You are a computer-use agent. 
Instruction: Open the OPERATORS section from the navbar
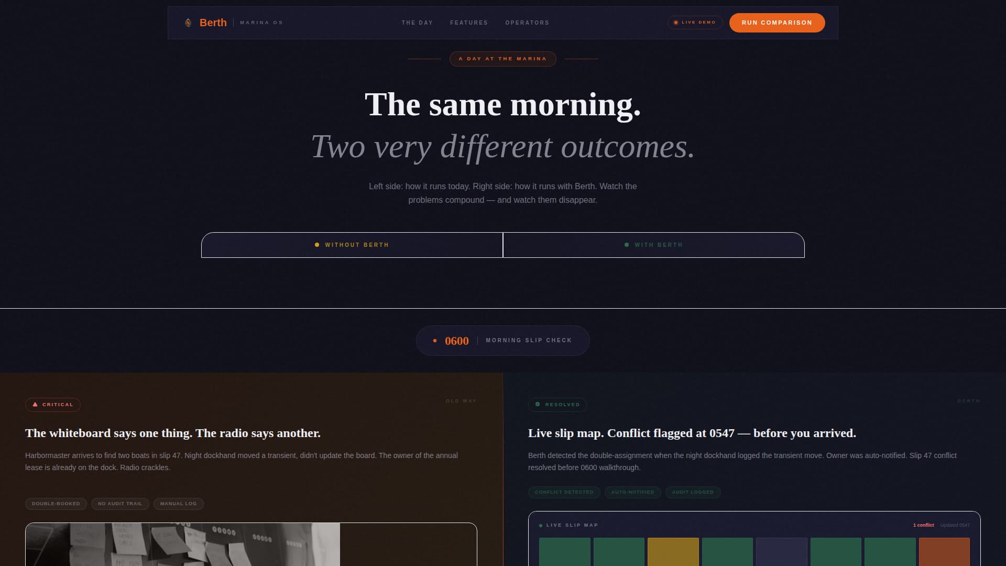[527, 23]
